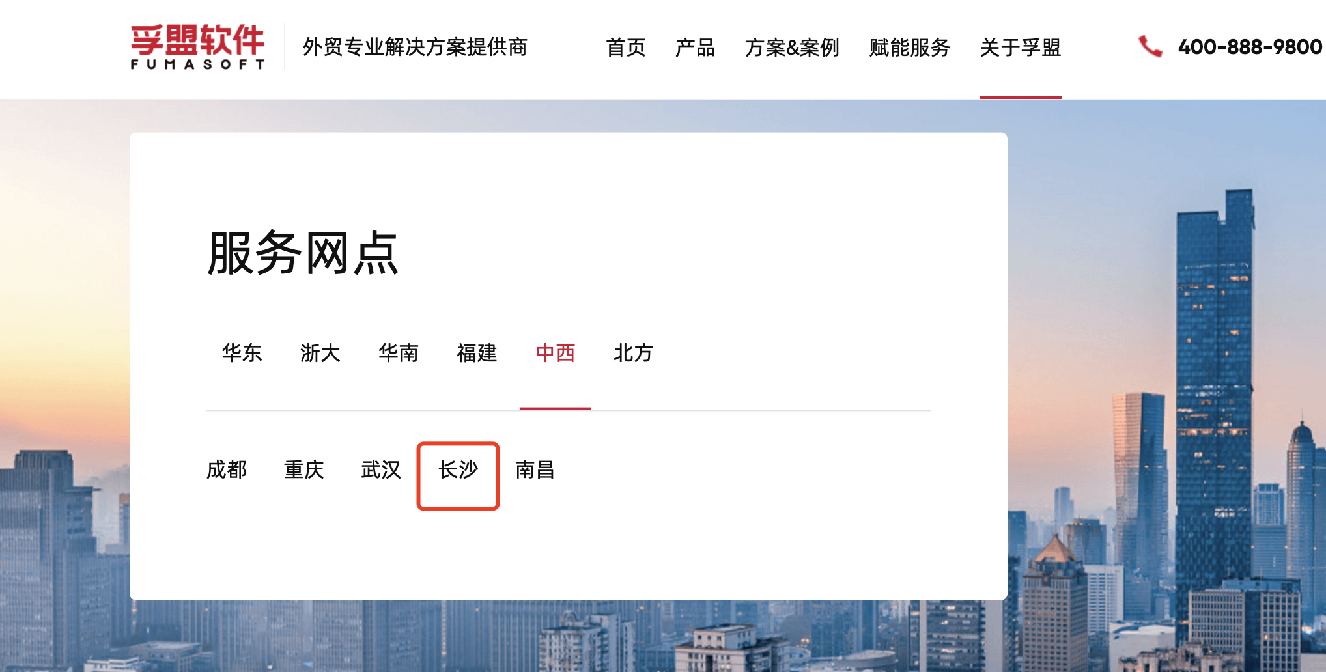Click the red phone handset icon

(1150, 46)
